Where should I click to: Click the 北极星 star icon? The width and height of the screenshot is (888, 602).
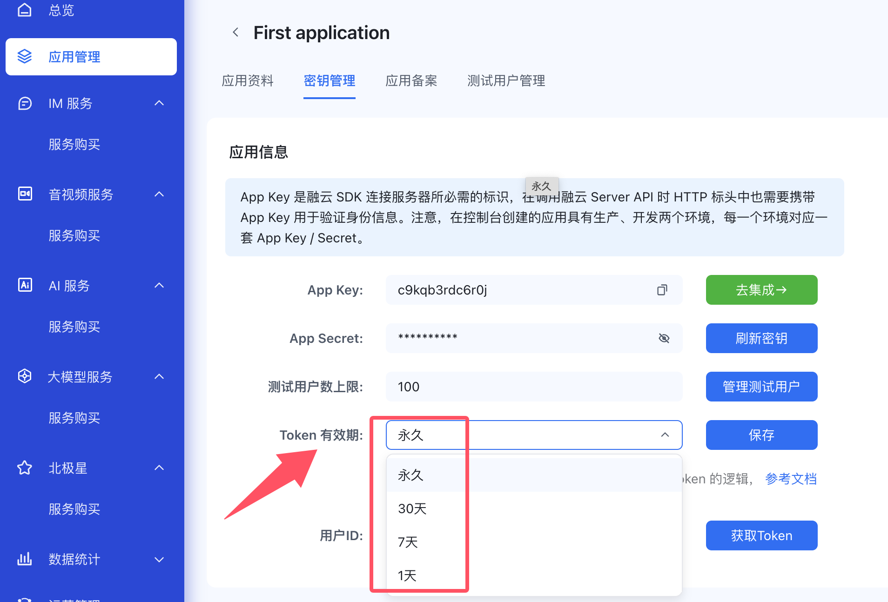(x=24, y=468)
